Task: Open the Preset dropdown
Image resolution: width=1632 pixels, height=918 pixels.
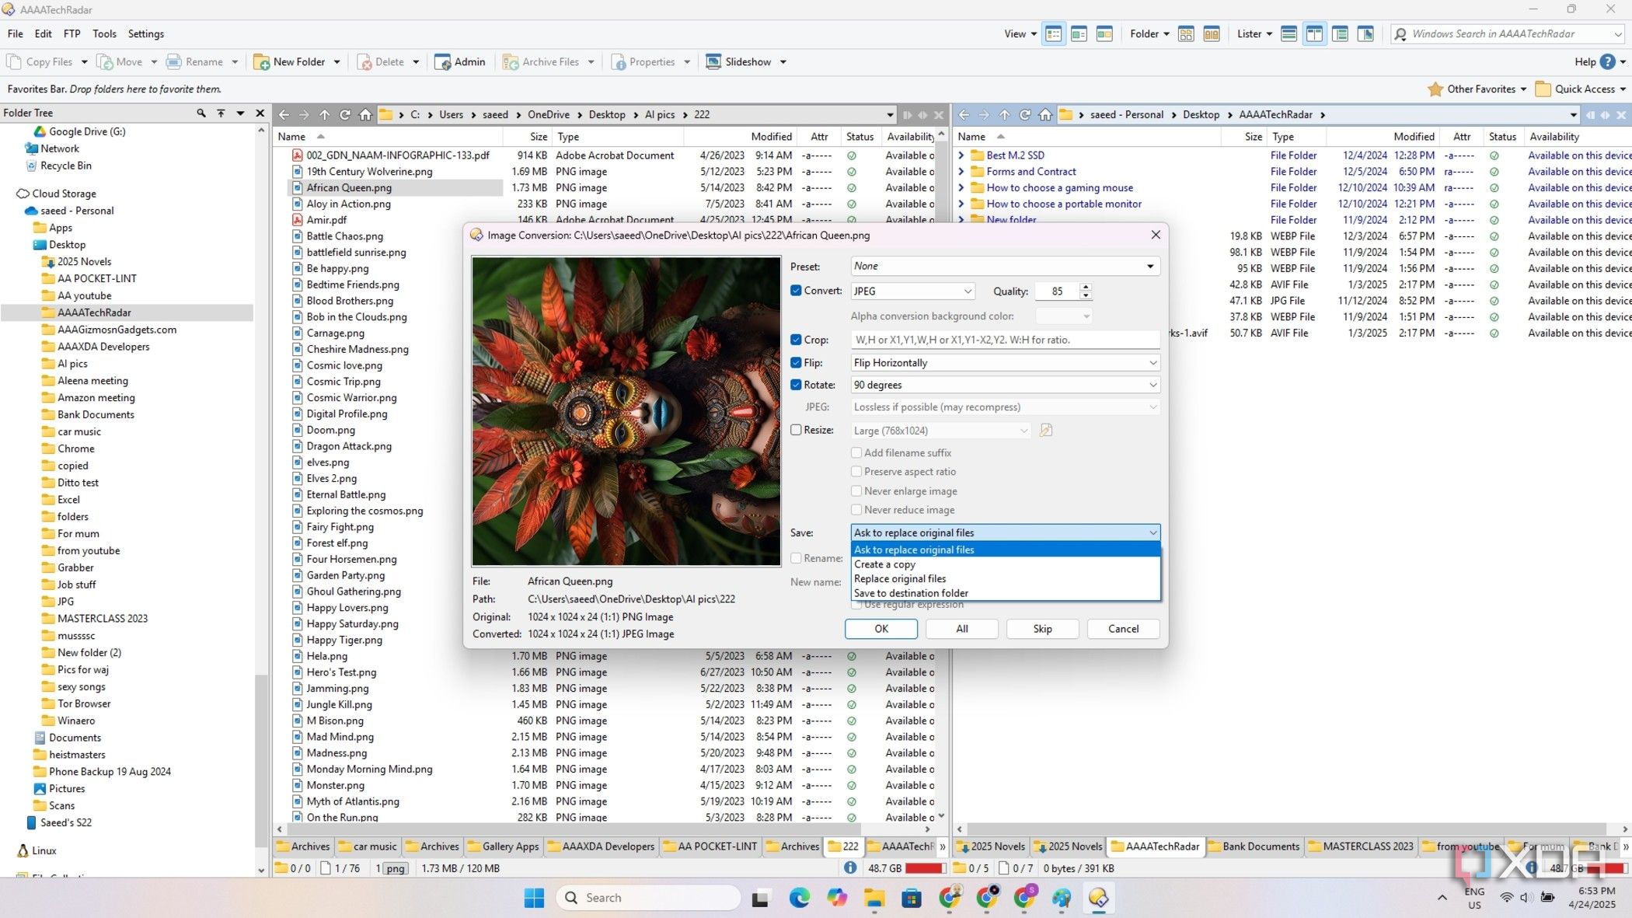Action: [x=1005, y=266]
